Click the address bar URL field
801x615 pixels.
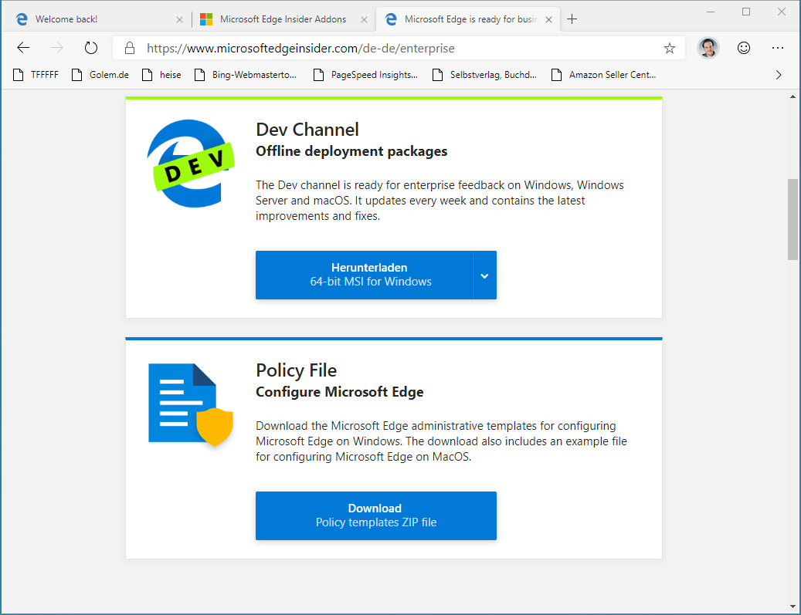tap(386, 48)
